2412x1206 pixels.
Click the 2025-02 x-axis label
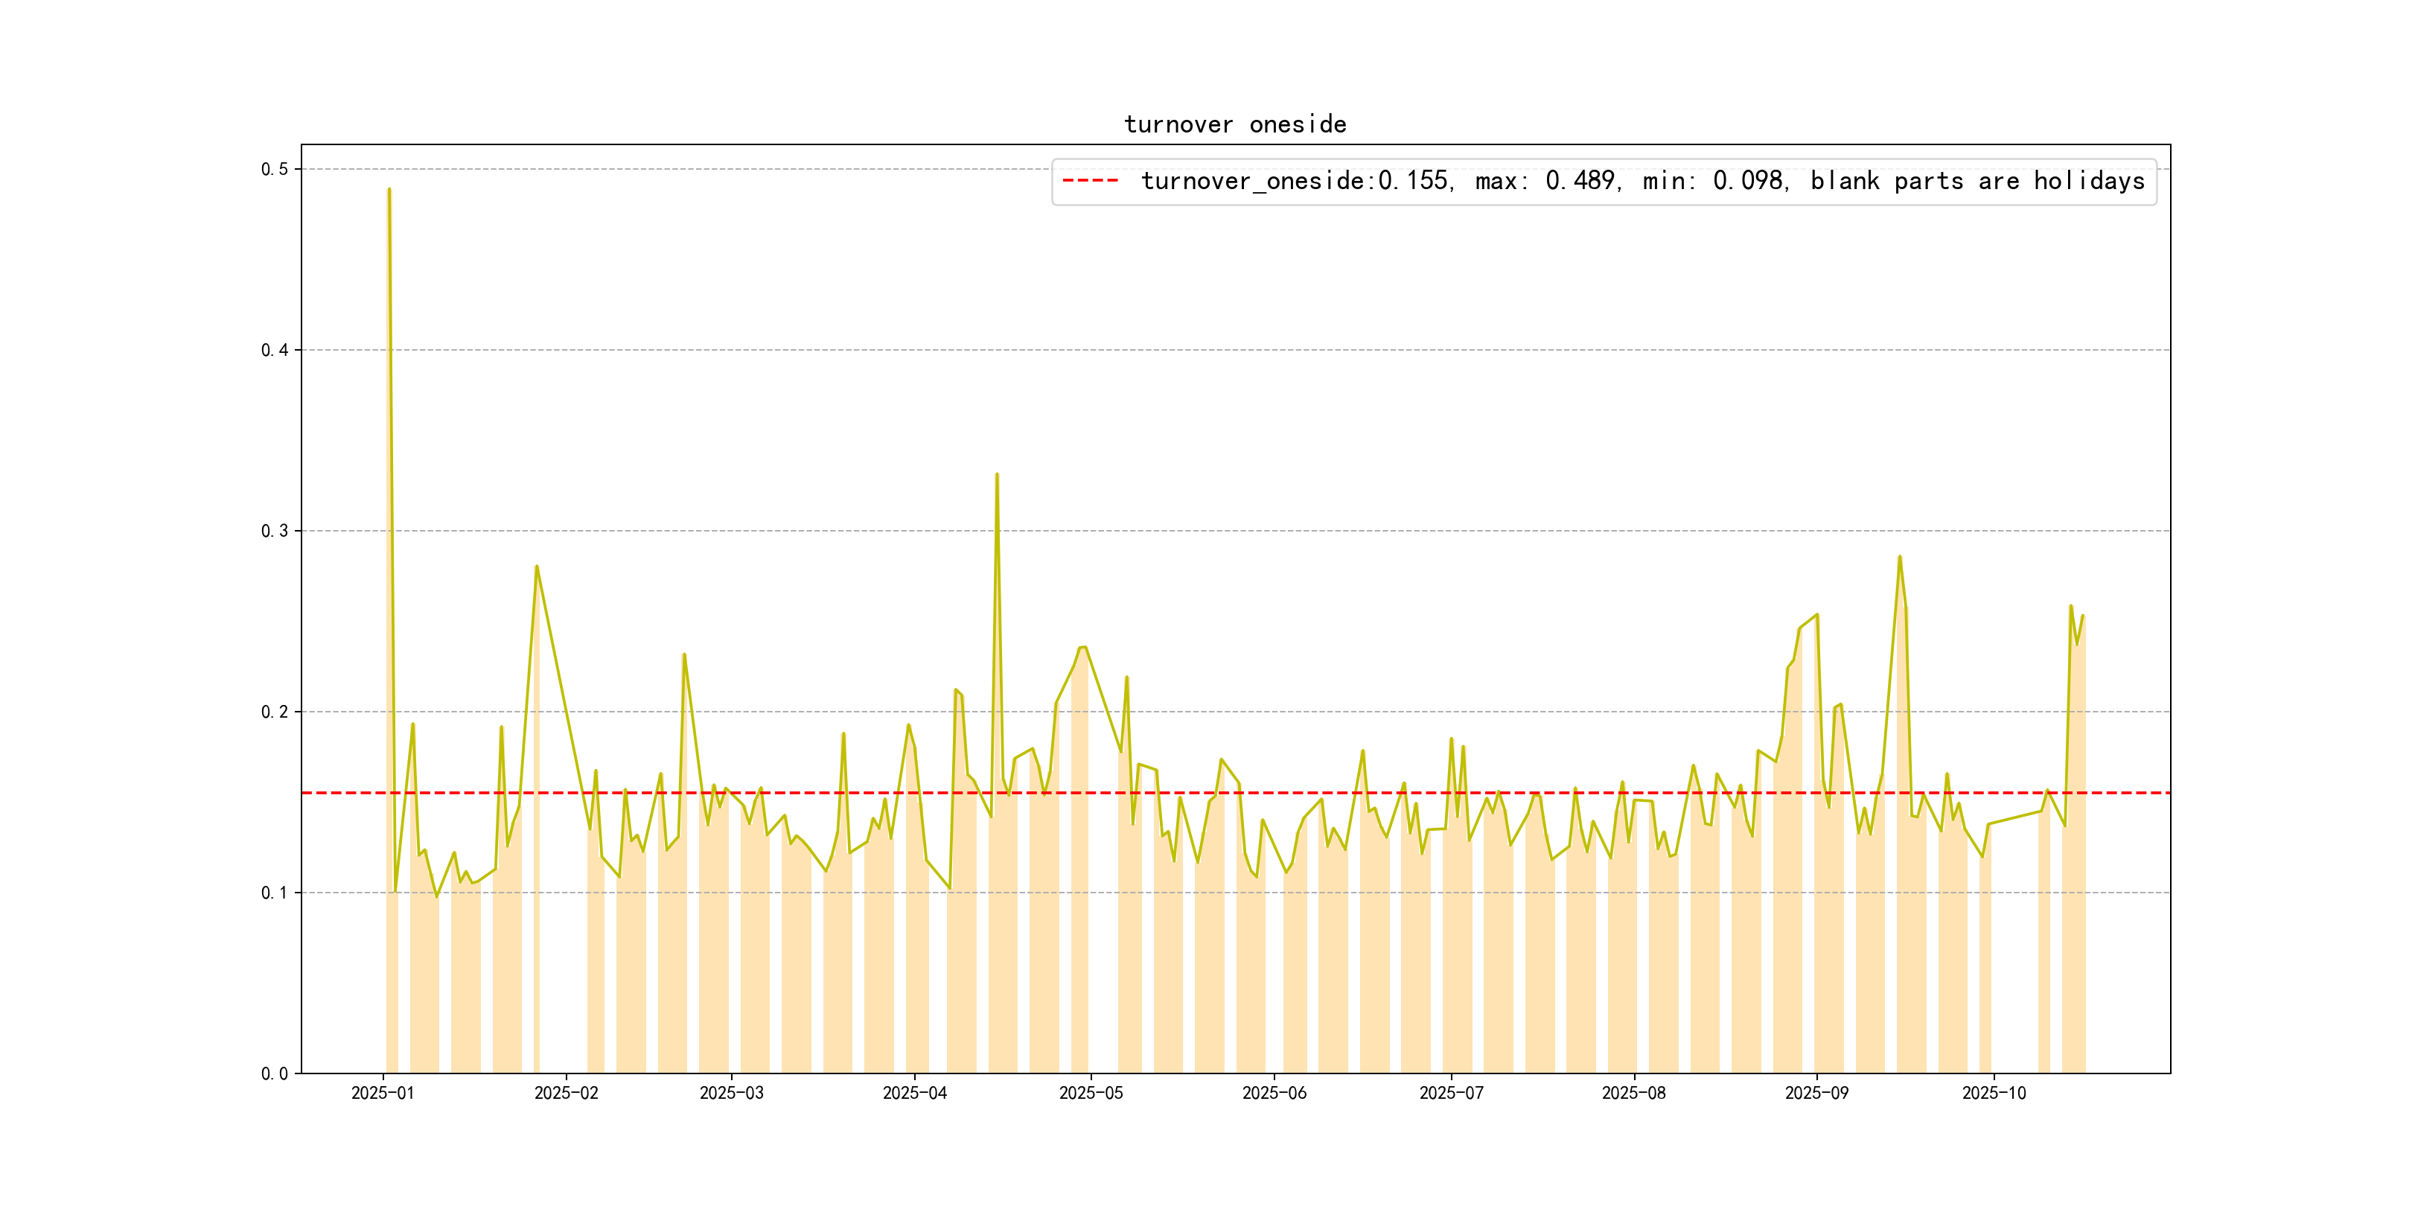click(566, 1093)
